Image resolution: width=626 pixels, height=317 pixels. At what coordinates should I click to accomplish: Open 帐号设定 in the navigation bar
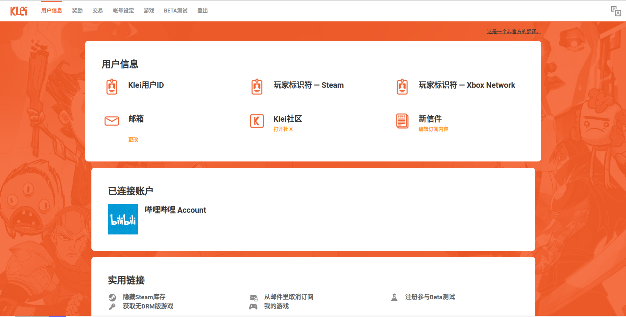click(123, 10)
